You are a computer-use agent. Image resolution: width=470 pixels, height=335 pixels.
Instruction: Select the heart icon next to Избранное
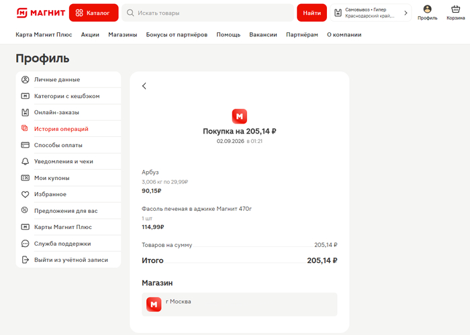pos(26,194)
